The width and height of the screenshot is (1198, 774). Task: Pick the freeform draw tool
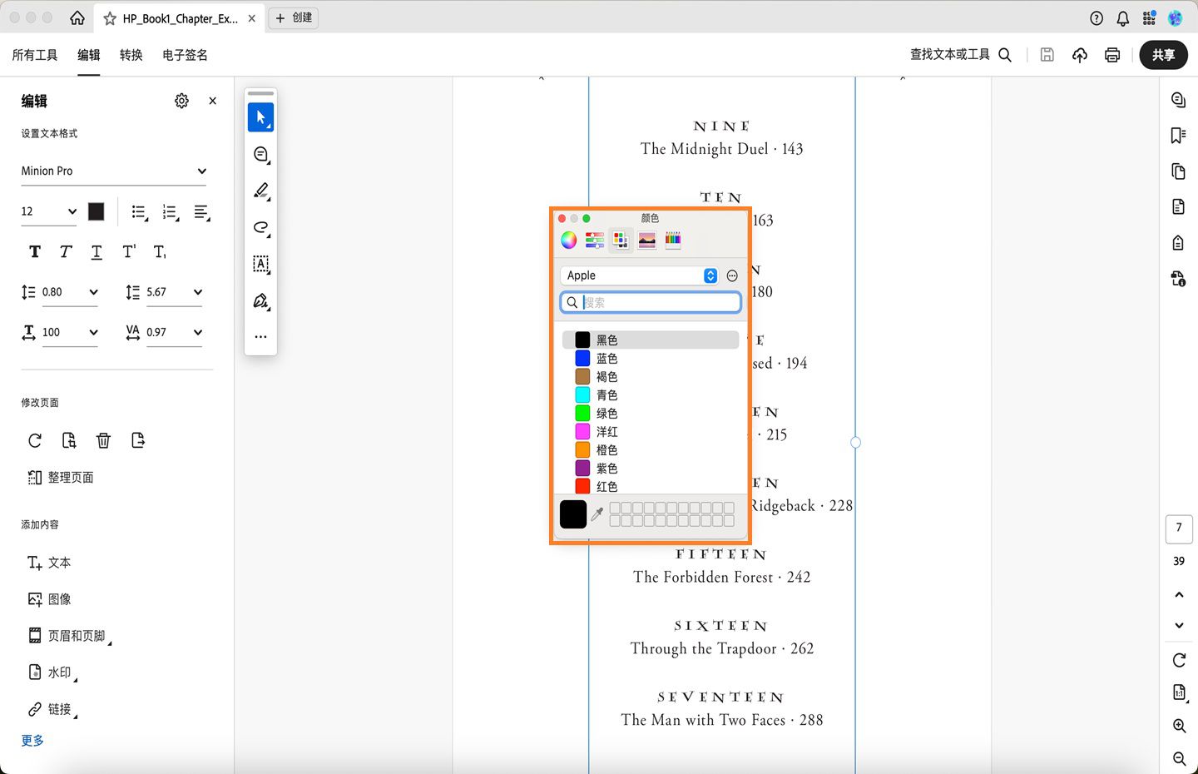click(x=260, y=227)
